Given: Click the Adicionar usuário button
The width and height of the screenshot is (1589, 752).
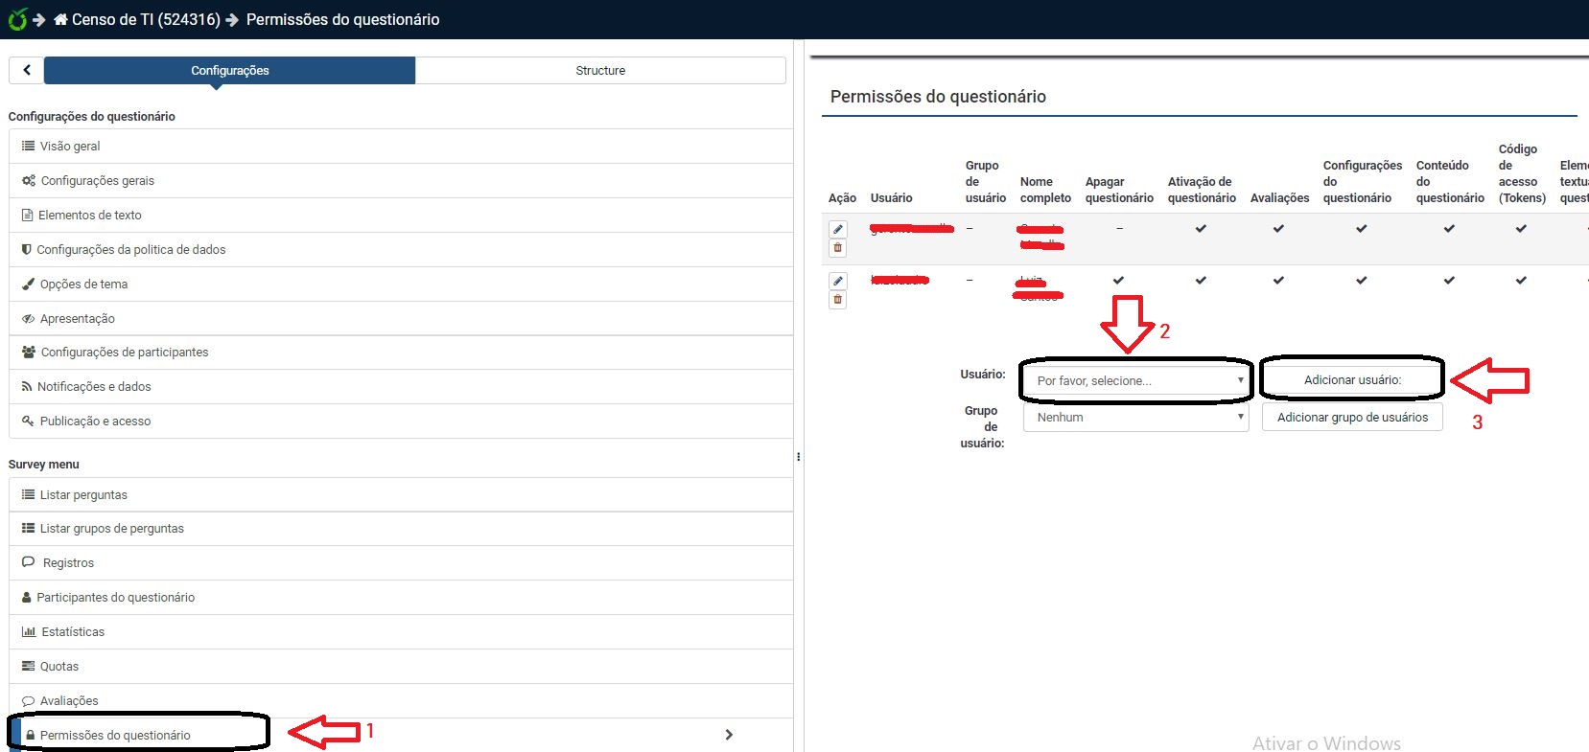Looking at the screenshot, I should pos(1352,380).
